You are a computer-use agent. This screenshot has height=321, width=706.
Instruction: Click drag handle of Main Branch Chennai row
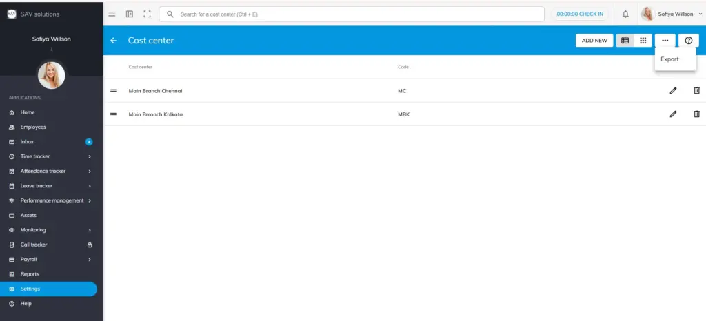click(114, 91)
